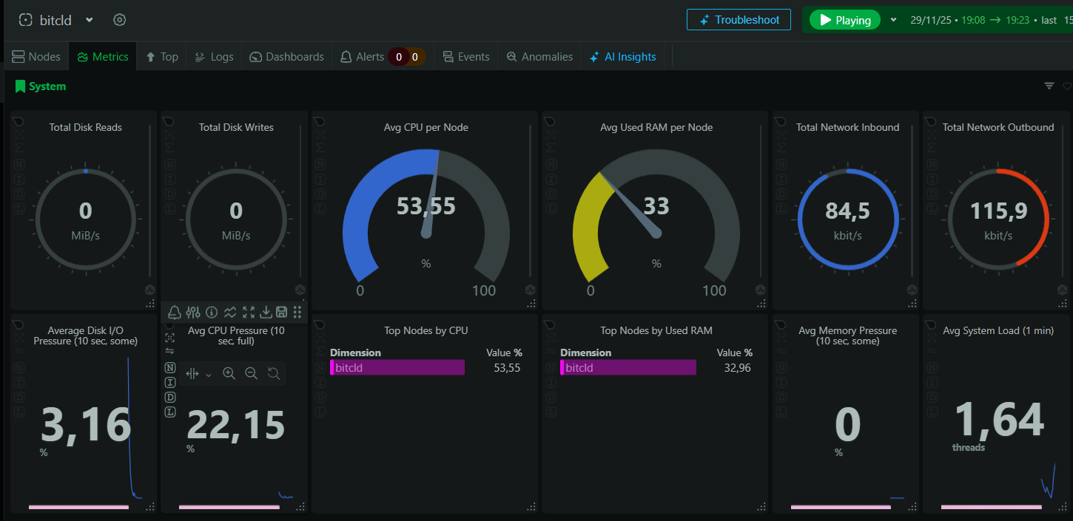This screenshot has height=521, width=1073.
Task: Open the Dashboards tab
Action: 286,57
